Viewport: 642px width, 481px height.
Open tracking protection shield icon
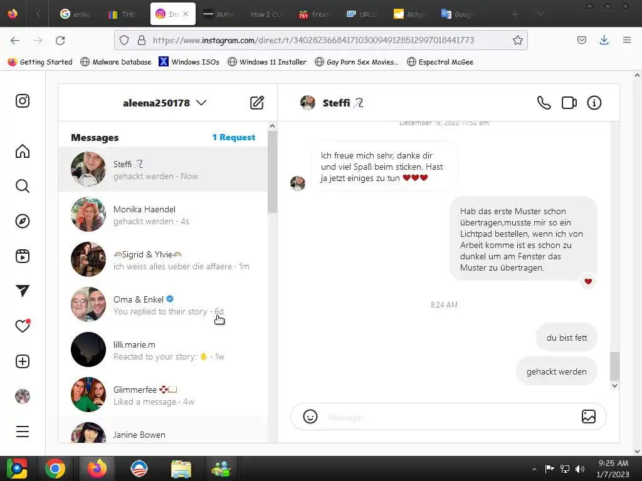coord(124,40)
